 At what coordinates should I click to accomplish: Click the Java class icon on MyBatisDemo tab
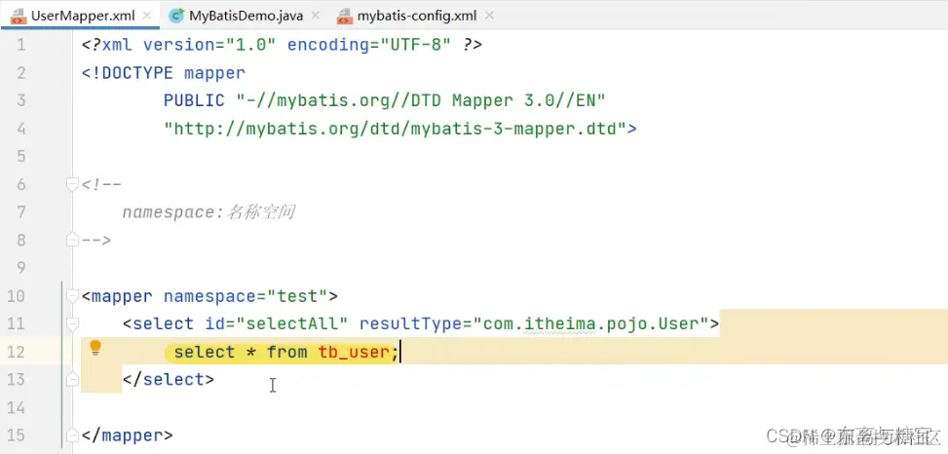pyautogui.click(x=176, y=17)
